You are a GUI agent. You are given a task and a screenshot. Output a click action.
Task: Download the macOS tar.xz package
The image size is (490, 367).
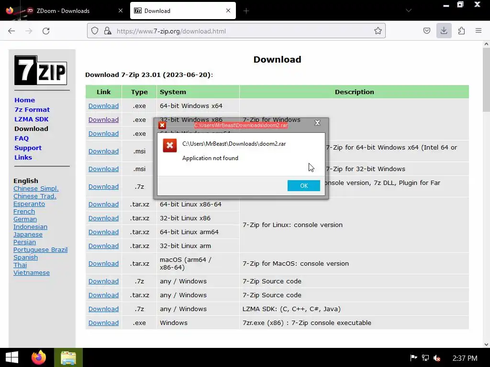click(103, 263)
